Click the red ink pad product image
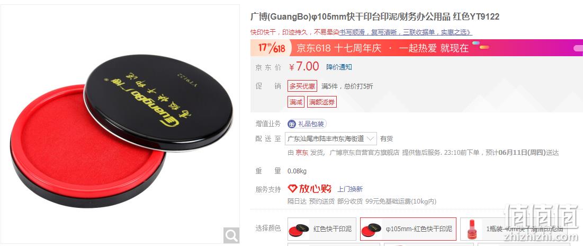This screenshot has height=246, width=583. [121, 130]
